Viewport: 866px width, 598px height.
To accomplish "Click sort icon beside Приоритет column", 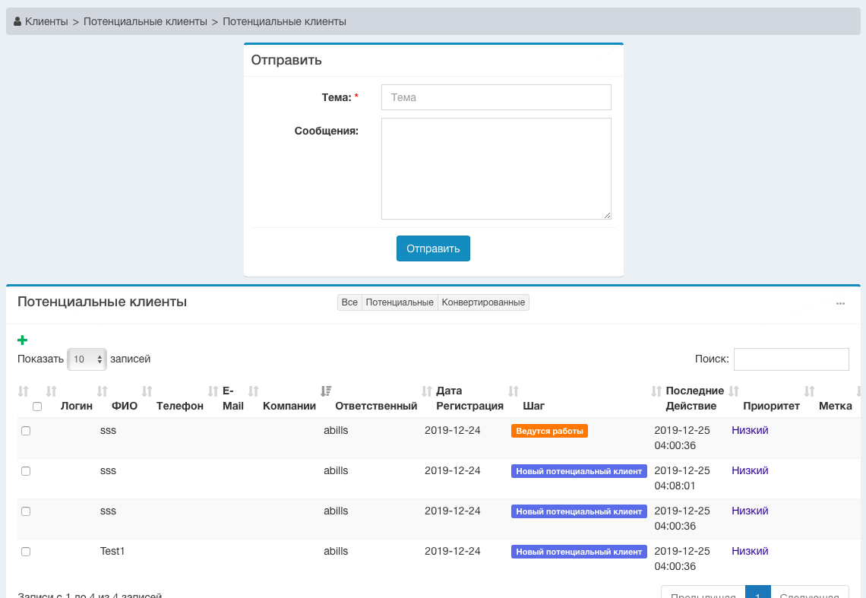I will (734, 391).
